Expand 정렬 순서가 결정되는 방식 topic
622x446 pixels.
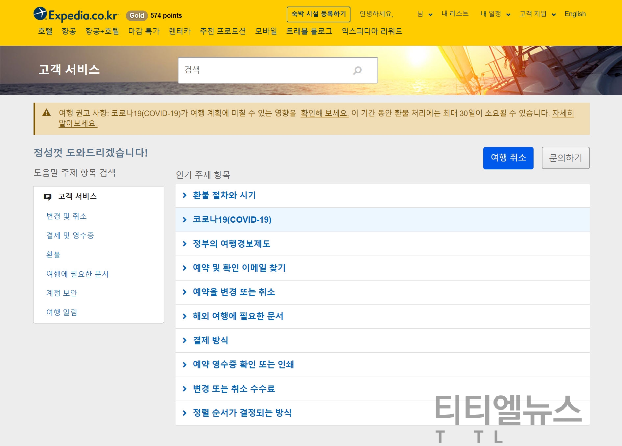[x=382, y=413]
